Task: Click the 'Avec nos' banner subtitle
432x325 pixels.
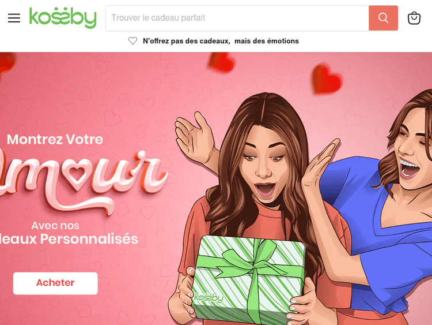Action: tap(55, 226)
